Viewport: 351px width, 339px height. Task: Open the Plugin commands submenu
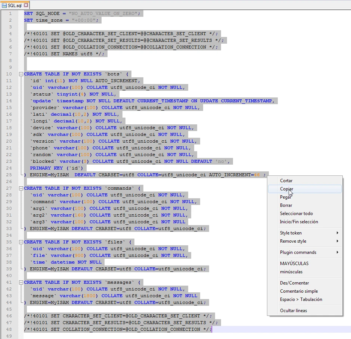[x=305, y=252]
